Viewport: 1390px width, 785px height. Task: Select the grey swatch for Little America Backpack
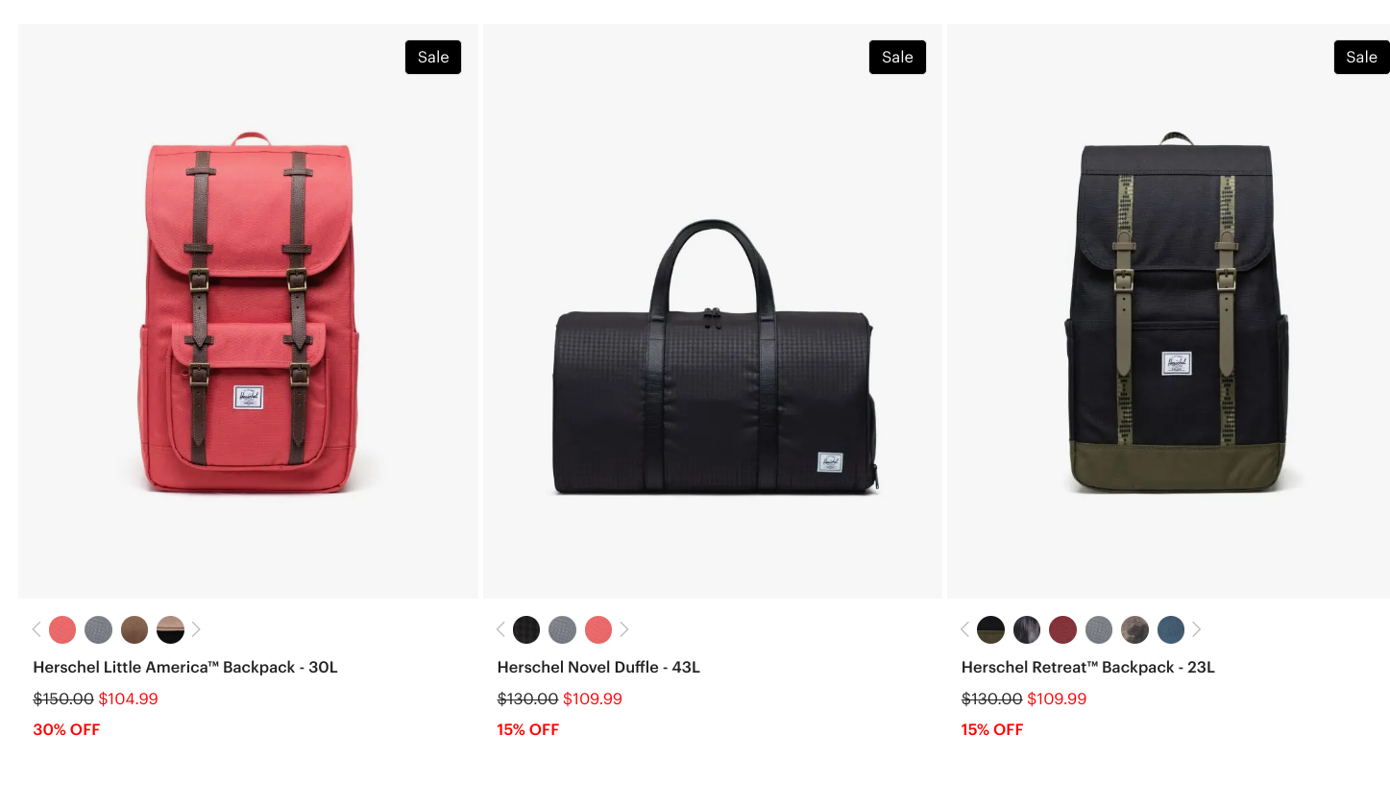[99, 629]
